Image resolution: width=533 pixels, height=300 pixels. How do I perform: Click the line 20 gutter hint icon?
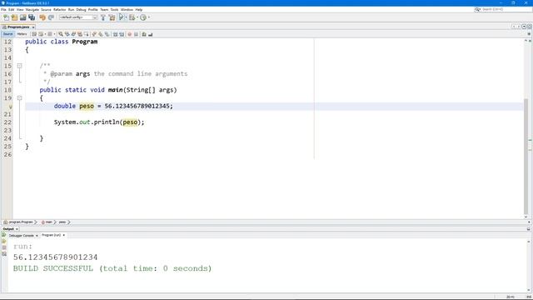tap(10, 107)
